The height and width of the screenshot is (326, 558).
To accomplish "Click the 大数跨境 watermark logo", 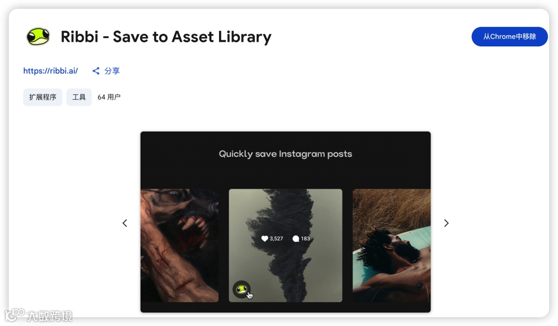I will click(38, 315).
